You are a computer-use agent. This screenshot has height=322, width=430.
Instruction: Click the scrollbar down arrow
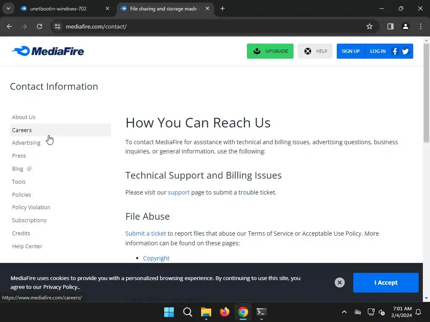tap(426, 298)
